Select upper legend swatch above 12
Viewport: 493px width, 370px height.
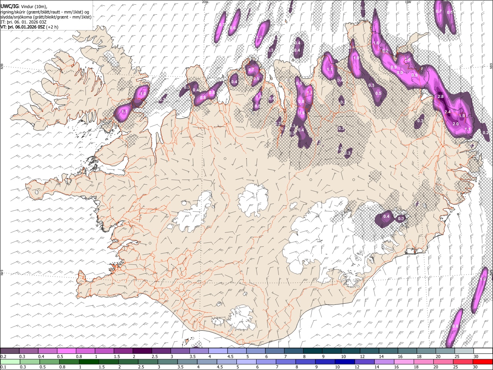coord(369,351)
